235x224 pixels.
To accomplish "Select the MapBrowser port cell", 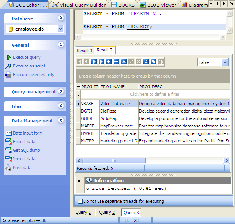I will pos(119,126).
